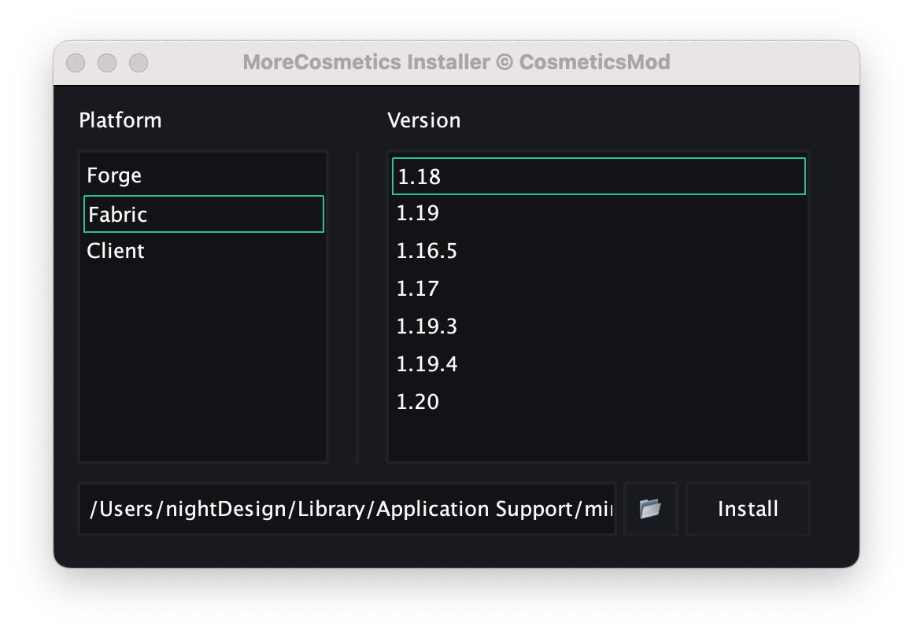Open the folder browse icon button
Image resolution: width=913 pixels, height=634 pixels.
pyautogui.click(x=650, y=509)
